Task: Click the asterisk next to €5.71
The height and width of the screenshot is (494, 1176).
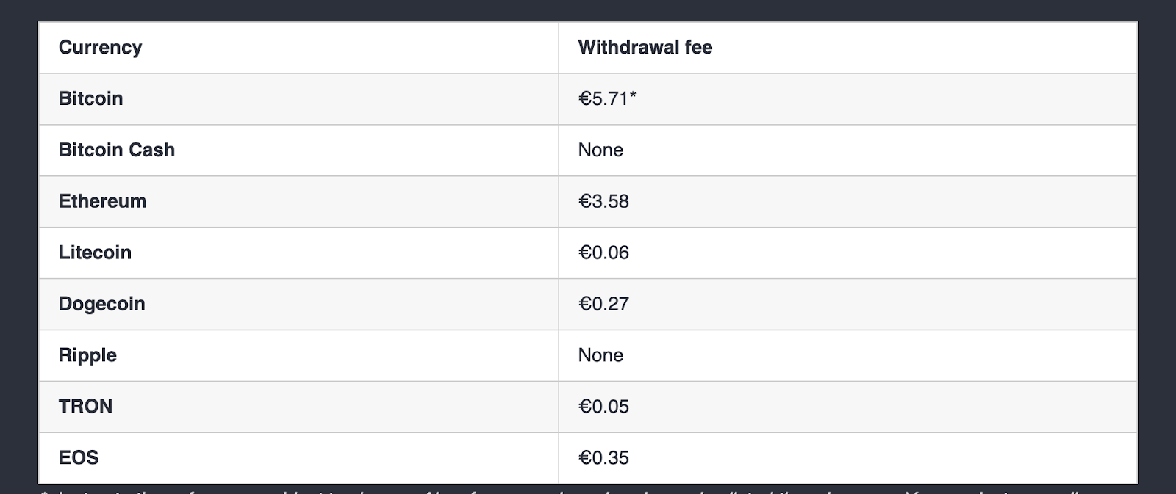Action: coord(633,95)
